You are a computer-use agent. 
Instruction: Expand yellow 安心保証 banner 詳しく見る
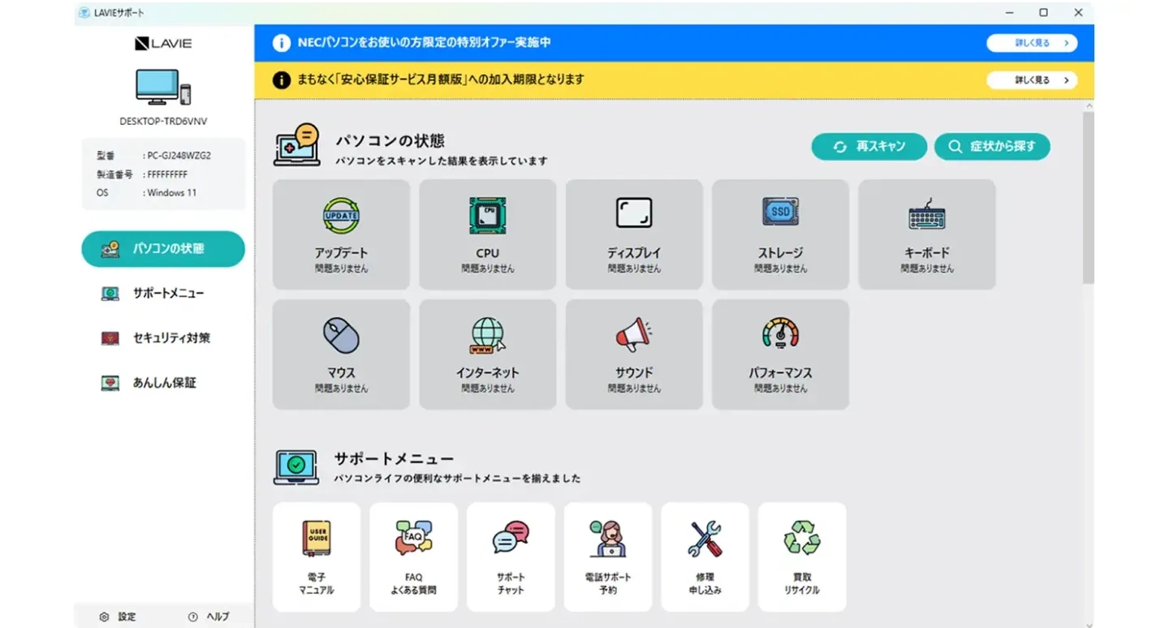click(1032, 80)
